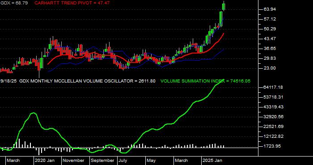Click the 50.29 price axis value
The height and width of the screenshot is (165, 313).
click(270, 29)
